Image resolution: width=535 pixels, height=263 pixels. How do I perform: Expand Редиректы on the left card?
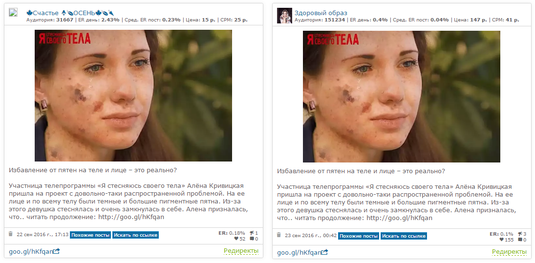(x=241, y=251)
